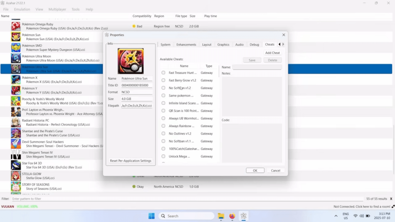The width and height of the screenshot is (395, 222).
Task: Toggle the Same pokemon cheat checkbox
Action: point(163,96)
